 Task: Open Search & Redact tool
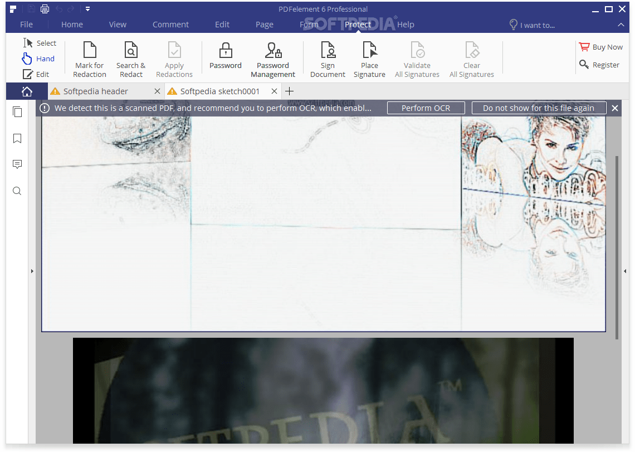pos(131,59)
